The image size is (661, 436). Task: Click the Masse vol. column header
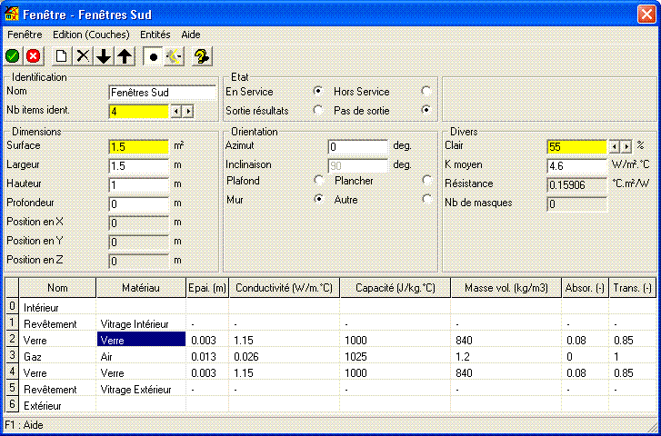[x=506, y=288]
